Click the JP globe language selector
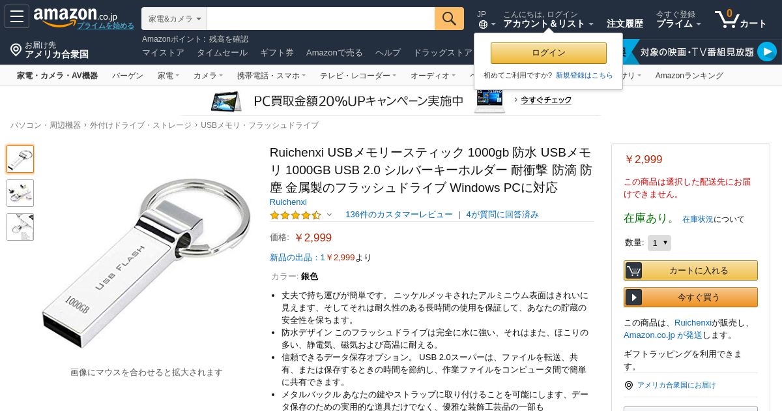The width and height of the screenshot is (782, 411). (x=486, y=19)
